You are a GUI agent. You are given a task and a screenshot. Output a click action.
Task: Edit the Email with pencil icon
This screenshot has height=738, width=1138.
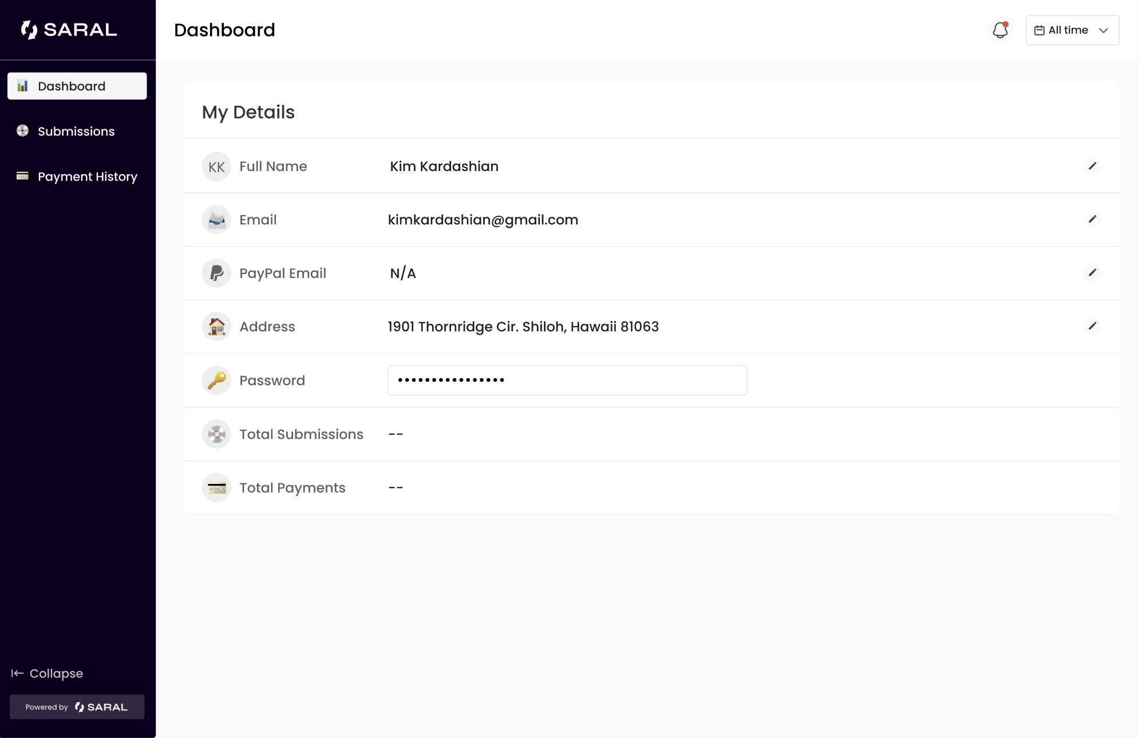pos(1092,219)
